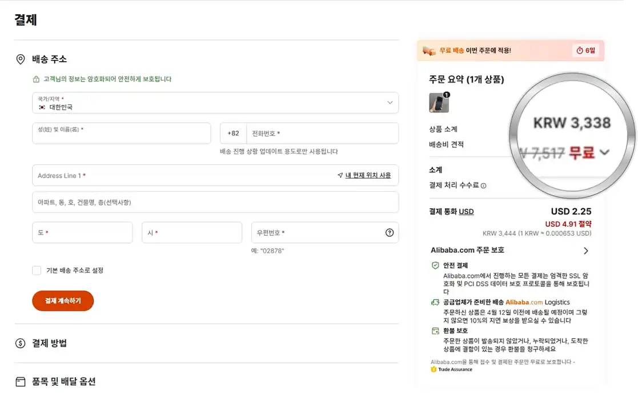This screenshot has width=638, height=395.
Task: Click the Trade Assurance badge icon
Action: [x=434, y=369]
